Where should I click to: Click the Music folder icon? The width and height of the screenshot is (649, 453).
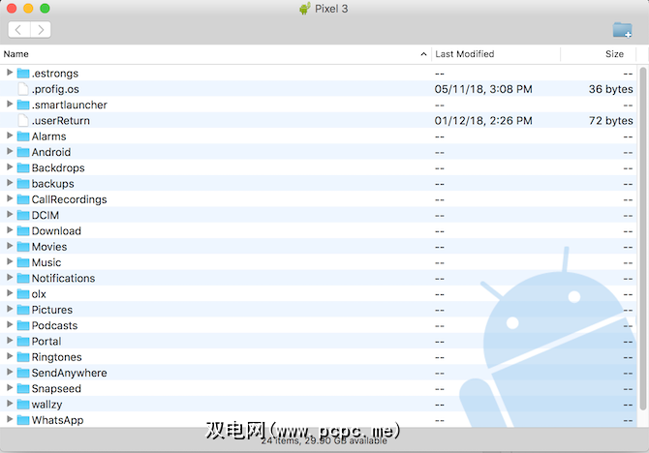tap(23, 262)
